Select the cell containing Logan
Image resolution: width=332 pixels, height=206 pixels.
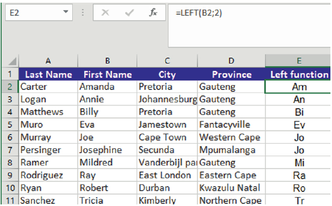[48, 99]
